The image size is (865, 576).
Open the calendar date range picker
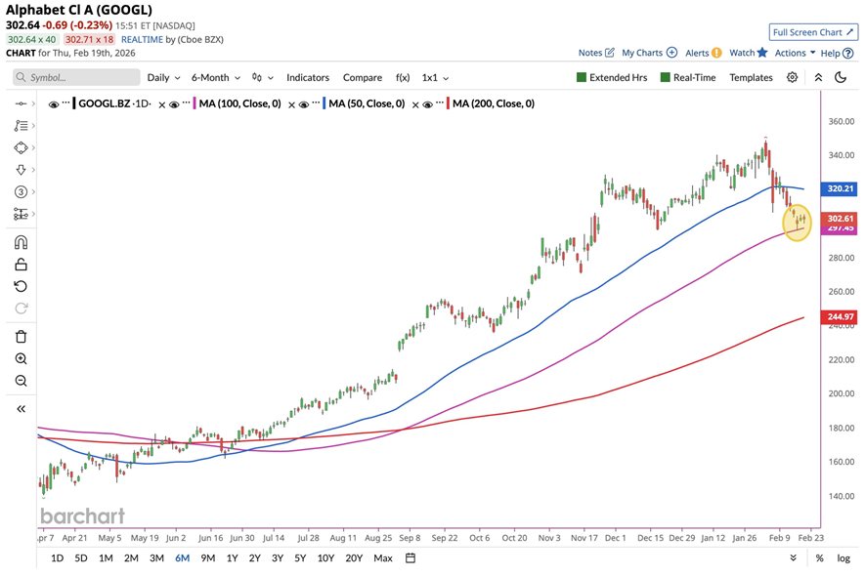pos(411,558)
